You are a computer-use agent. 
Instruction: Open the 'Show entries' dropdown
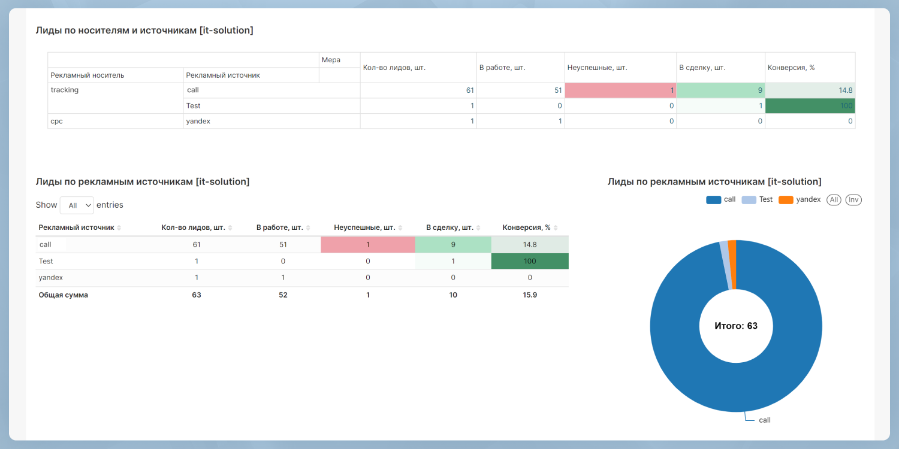coord(77,205)
